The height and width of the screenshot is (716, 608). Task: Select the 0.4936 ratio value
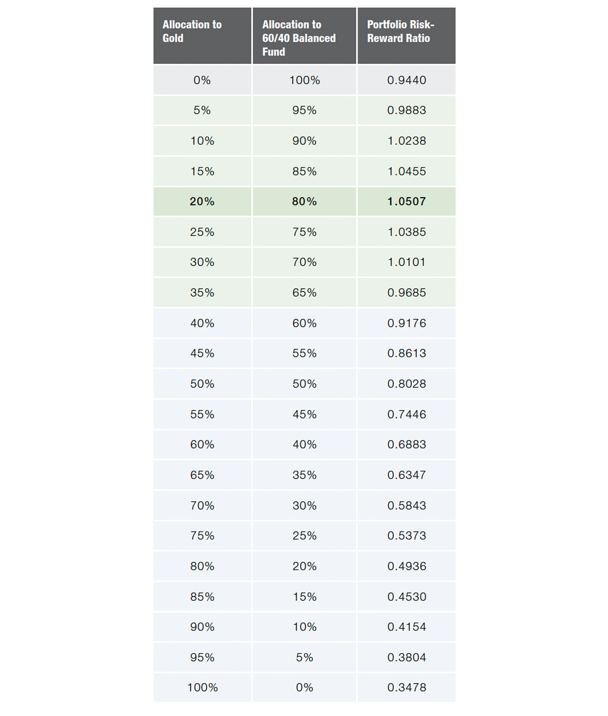point(406,566)
